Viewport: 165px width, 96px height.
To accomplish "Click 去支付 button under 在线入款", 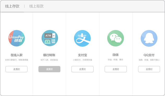I will [16, 69].
